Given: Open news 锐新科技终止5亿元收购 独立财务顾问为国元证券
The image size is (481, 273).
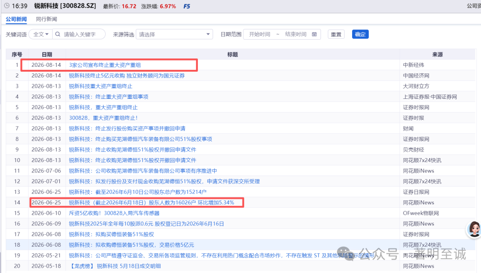Looking at the screenshot, I should tap(127, 76).
